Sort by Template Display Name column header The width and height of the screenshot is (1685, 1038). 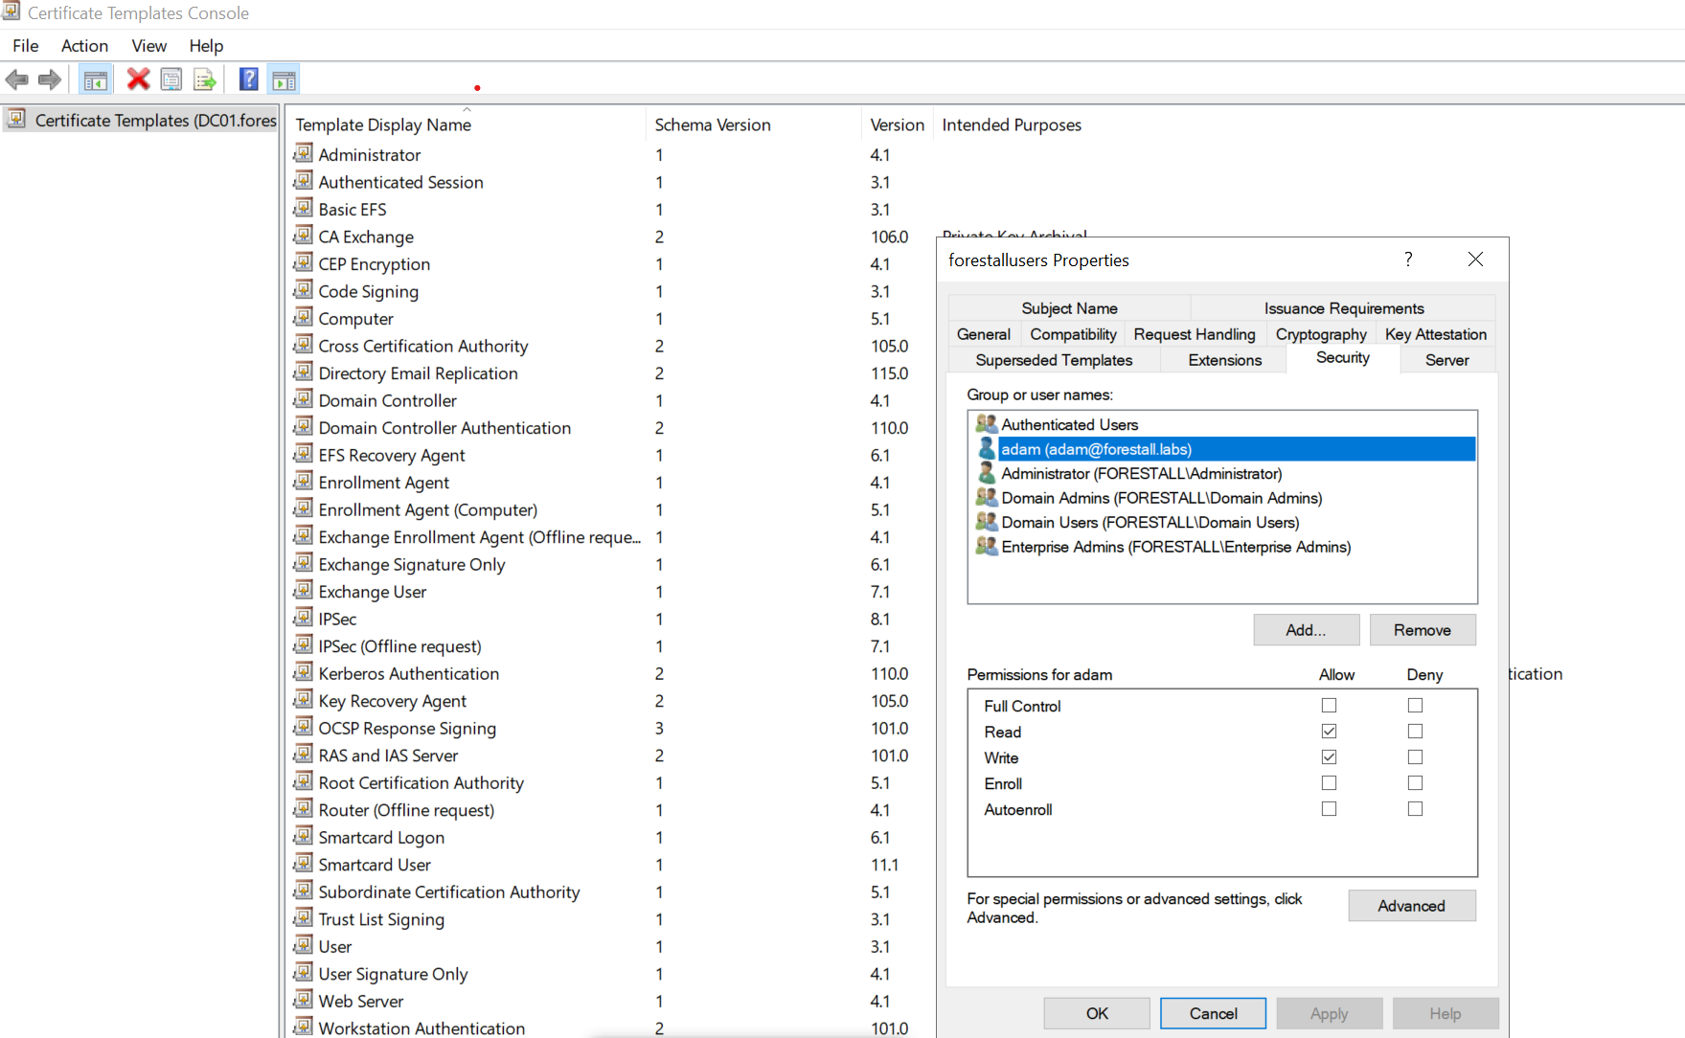coord(383,125)
